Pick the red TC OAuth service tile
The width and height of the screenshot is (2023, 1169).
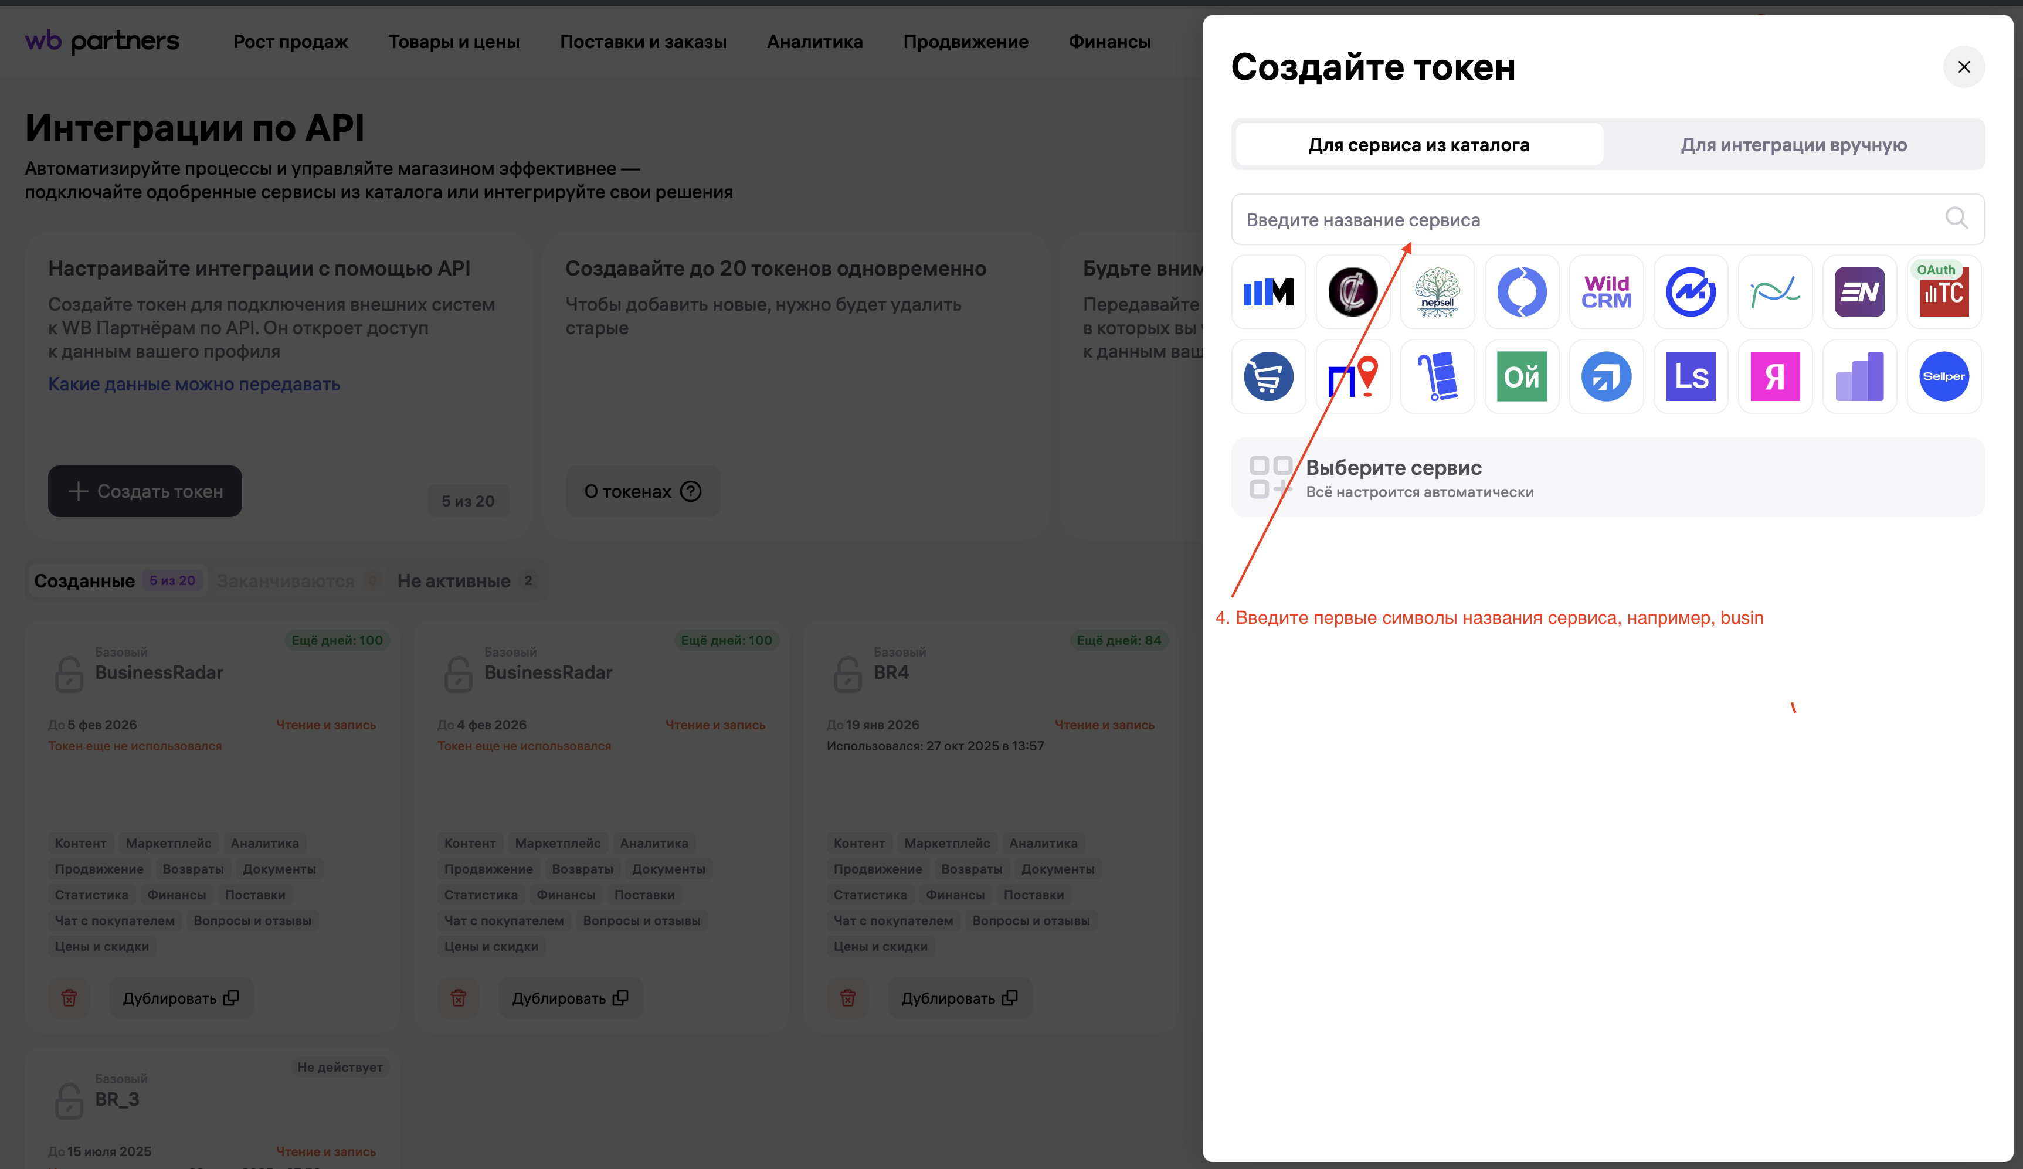pos(1943,292)
